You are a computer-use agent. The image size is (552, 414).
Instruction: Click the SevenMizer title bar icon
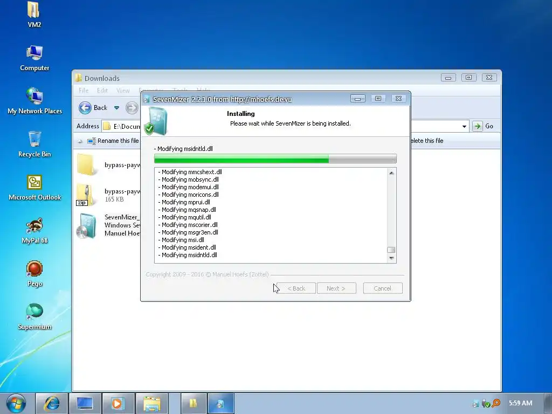pyautogui.click(x=147, y=99)
